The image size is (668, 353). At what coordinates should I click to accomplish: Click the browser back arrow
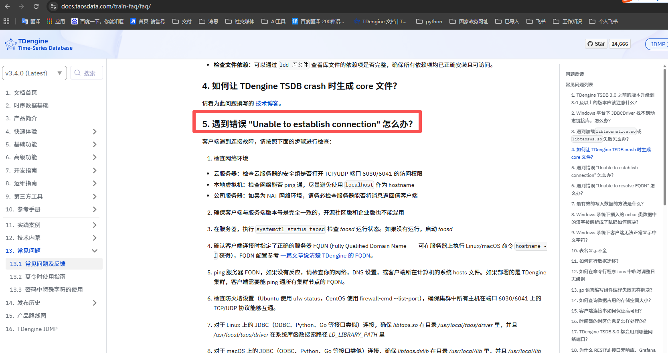[7, 6]
